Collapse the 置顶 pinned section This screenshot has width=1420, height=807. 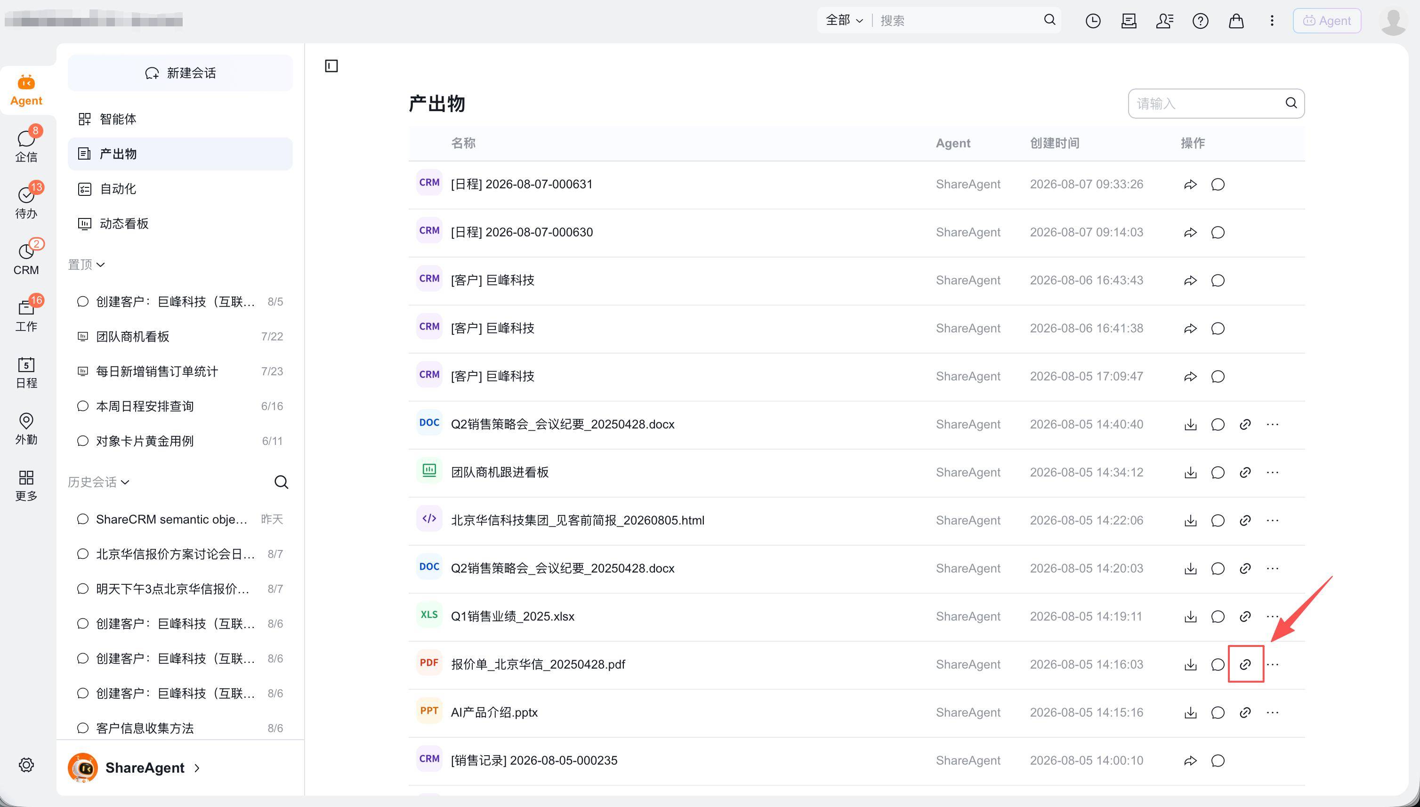tap(87, 265)
